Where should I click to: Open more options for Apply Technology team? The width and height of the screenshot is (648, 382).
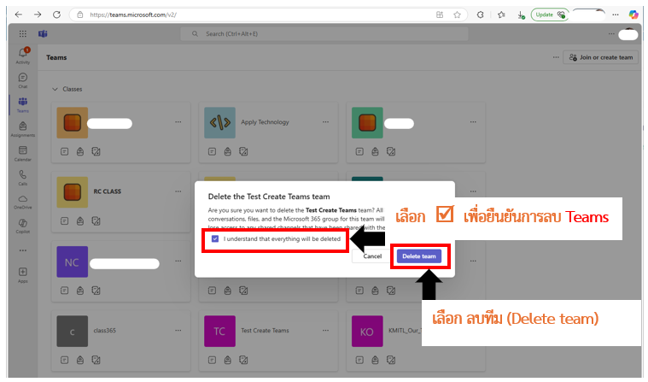point(324,121)
